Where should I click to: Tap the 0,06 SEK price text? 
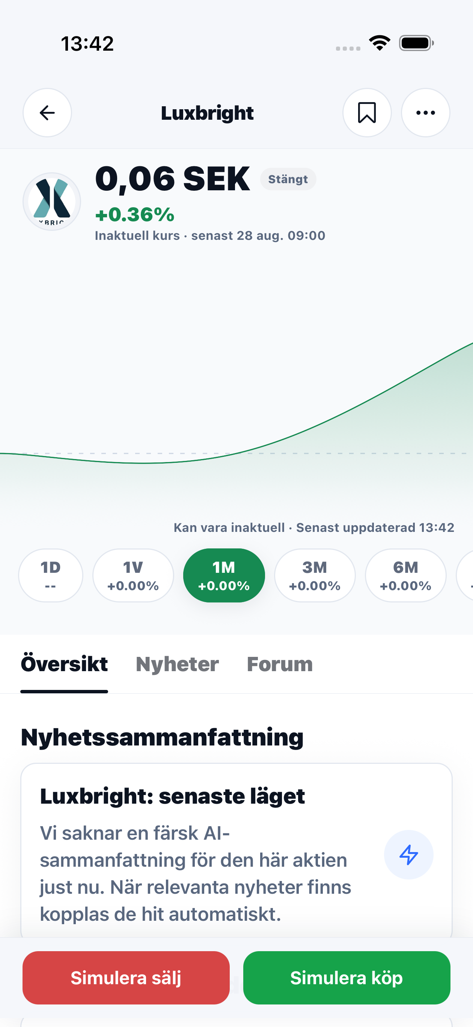point(172,179)
